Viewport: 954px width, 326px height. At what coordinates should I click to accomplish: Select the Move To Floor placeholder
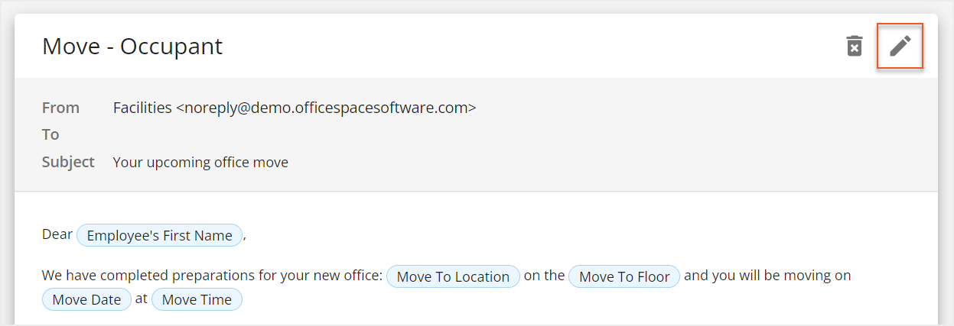point(624,276)
